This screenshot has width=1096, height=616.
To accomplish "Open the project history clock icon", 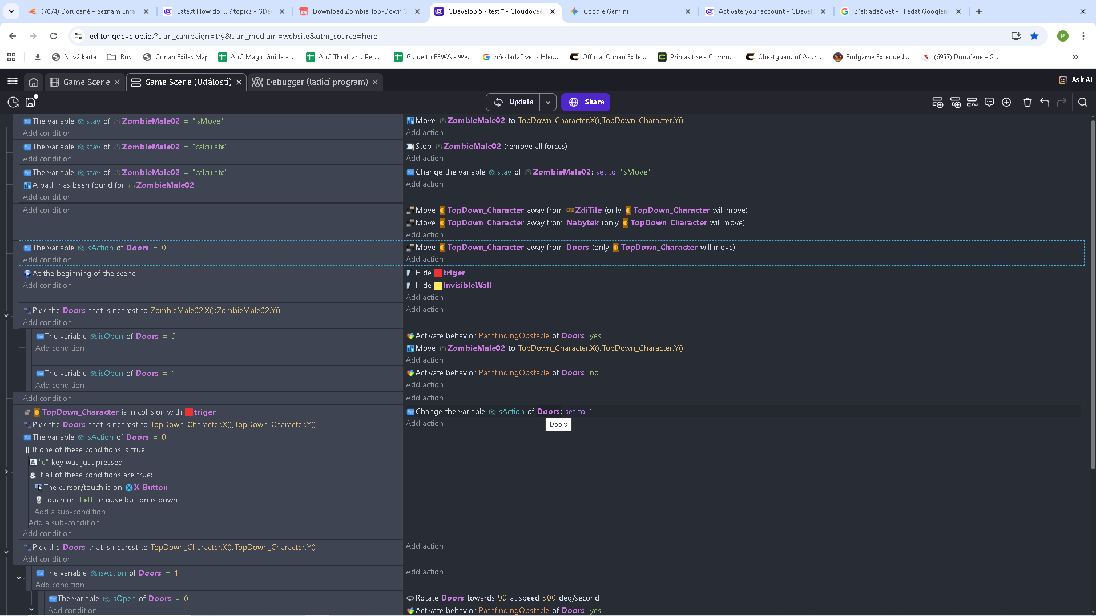I will [x=13, y=102].
